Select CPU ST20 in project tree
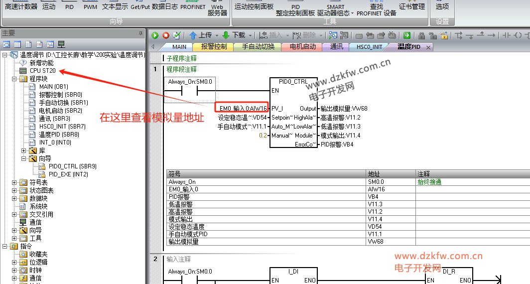Viewport: 530px width, 284px height. tap(42, 71)
